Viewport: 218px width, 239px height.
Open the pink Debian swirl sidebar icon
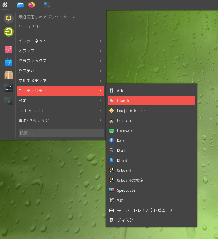coord(9,49)
